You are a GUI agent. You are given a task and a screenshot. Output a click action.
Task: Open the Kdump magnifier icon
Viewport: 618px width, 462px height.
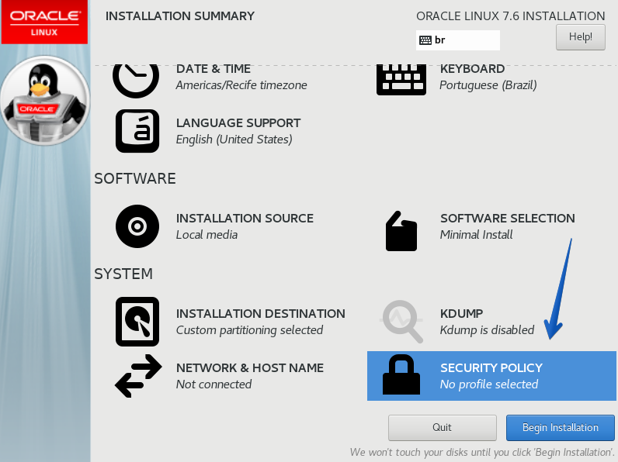click(x=401, y=321)
